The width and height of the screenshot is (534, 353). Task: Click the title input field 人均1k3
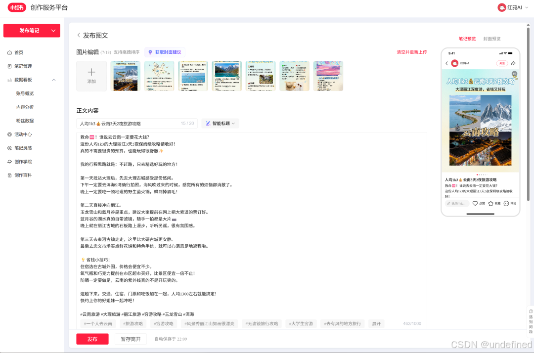(137, 123)
